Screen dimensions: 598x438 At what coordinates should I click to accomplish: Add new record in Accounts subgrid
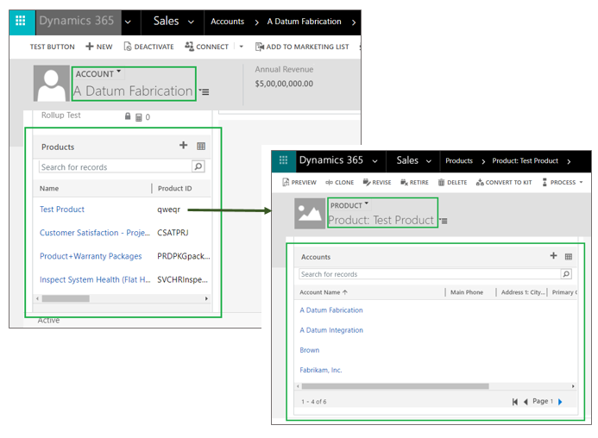[x=553, y=256]
